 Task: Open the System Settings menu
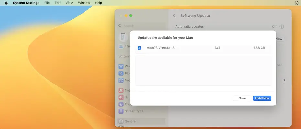[x=26, y=3]
